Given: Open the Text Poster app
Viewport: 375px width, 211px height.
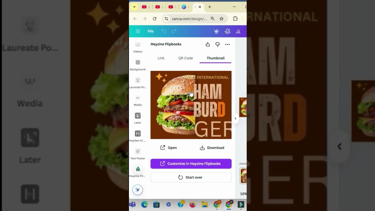Looking at the screenshot, I should tap(138, 154).
